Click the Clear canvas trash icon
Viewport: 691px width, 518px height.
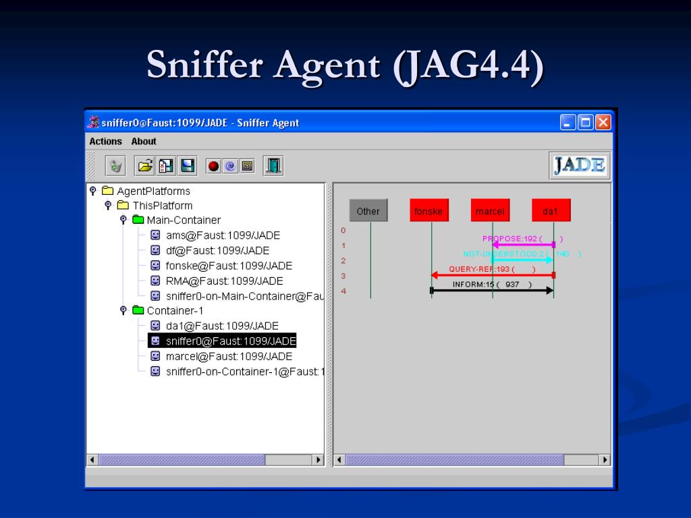point(115,166)
